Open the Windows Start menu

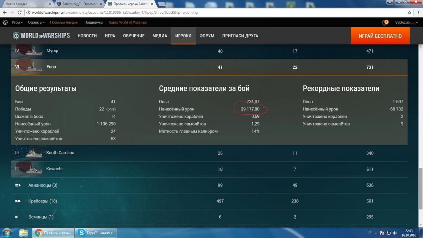(x=7, y=233)
